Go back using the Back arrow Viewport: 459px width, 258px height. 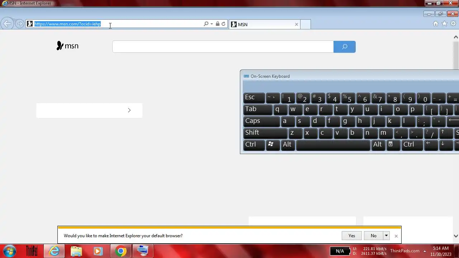pyautogui.click(x=7, y=24)
